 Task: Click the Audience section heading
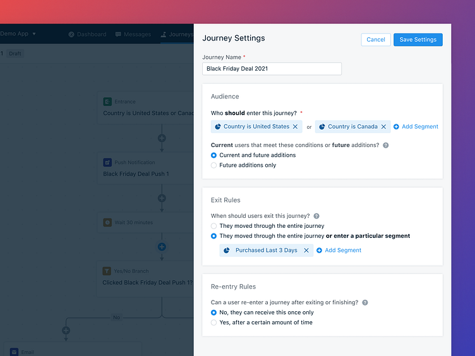click(x=225, y=97)
